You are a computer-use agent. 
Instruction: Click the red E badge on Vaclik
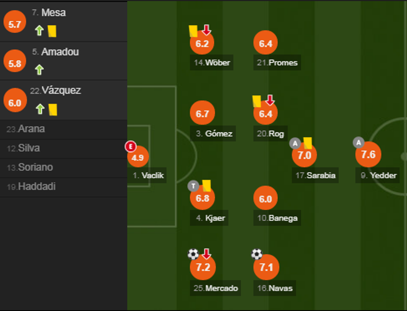click(x=130, y=146)
